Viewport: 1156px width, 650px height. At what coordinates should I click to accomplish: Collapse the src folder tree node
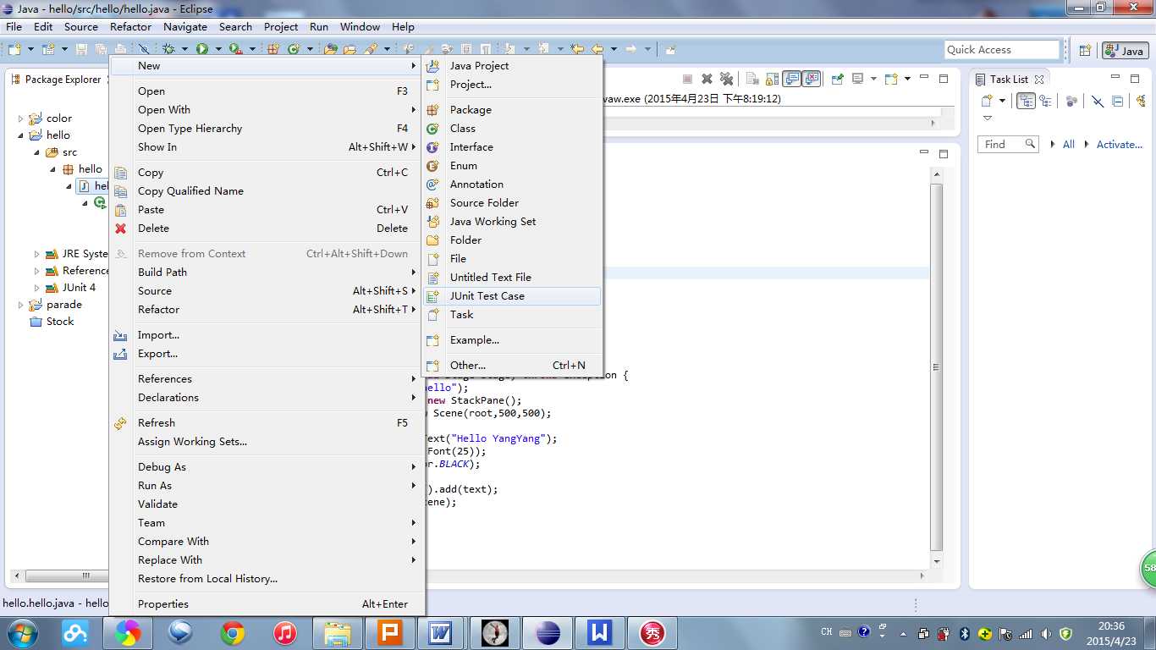[37, 152]
